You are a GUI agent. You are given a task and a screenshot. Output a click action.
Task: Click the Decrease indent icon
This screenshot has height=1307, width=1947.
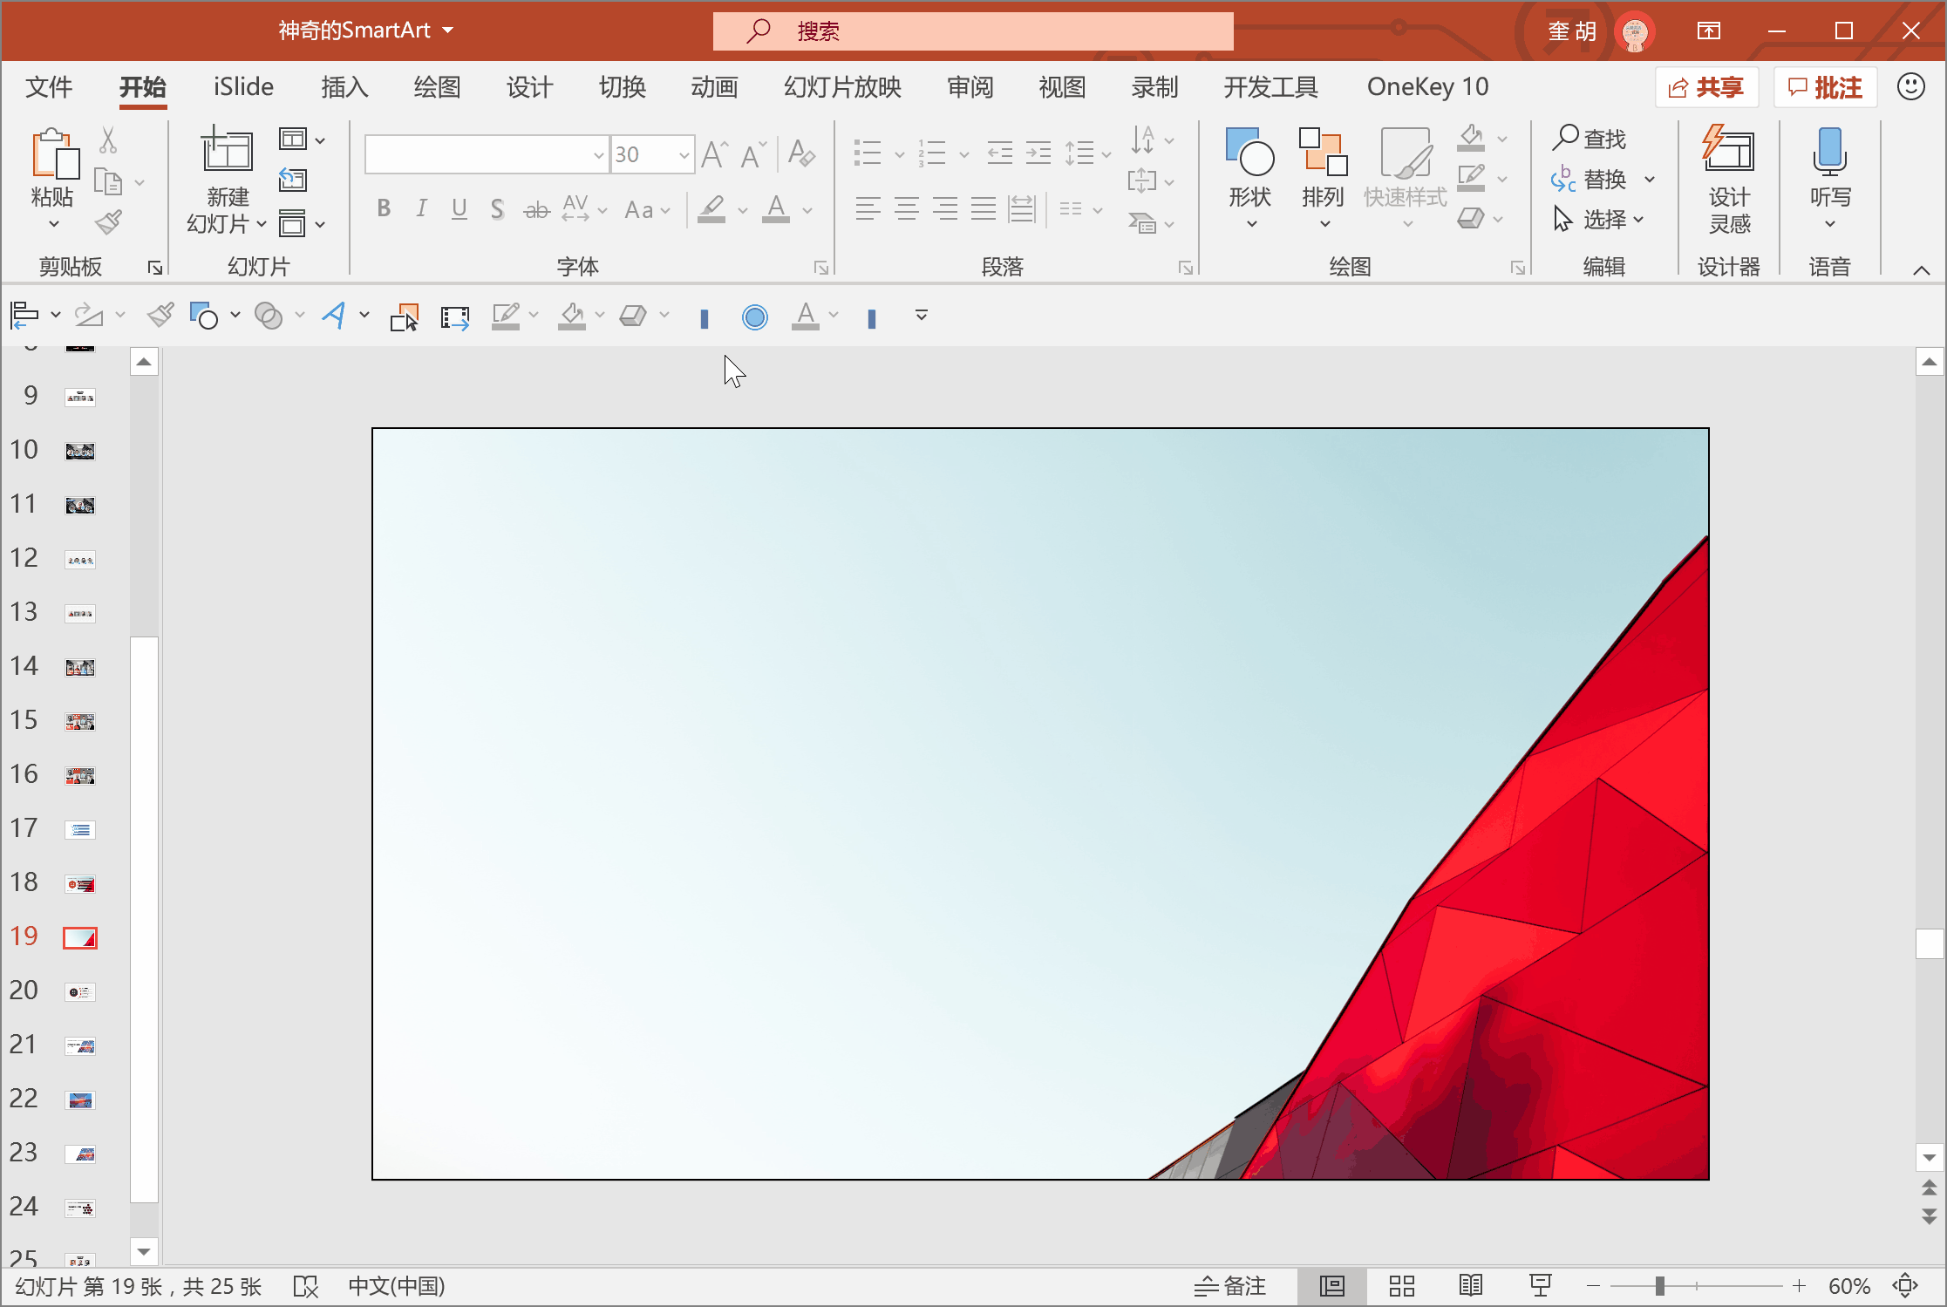click(x=1000, y=153)
